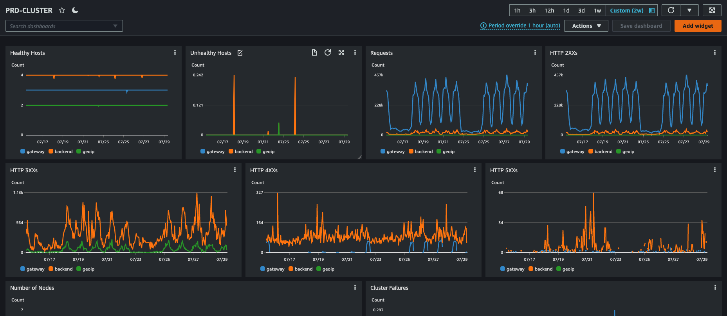727x316 pixels.
Task: Toggle gateway series in HTTP 3XXs legend
Action: 32,269
